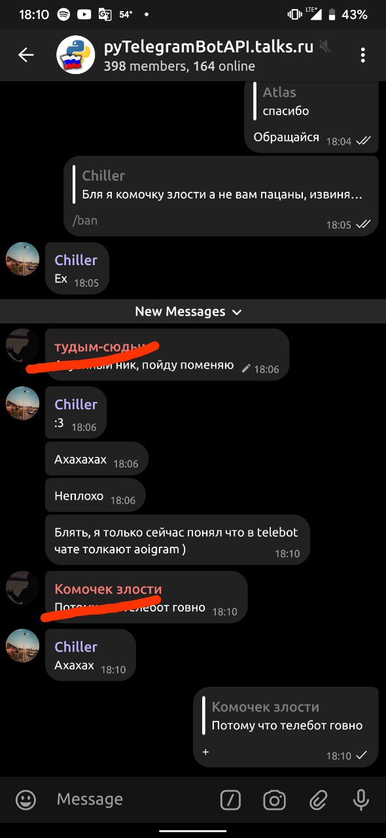Tap Chiller's avatar next to 'Ex' message

click(23, 259)
